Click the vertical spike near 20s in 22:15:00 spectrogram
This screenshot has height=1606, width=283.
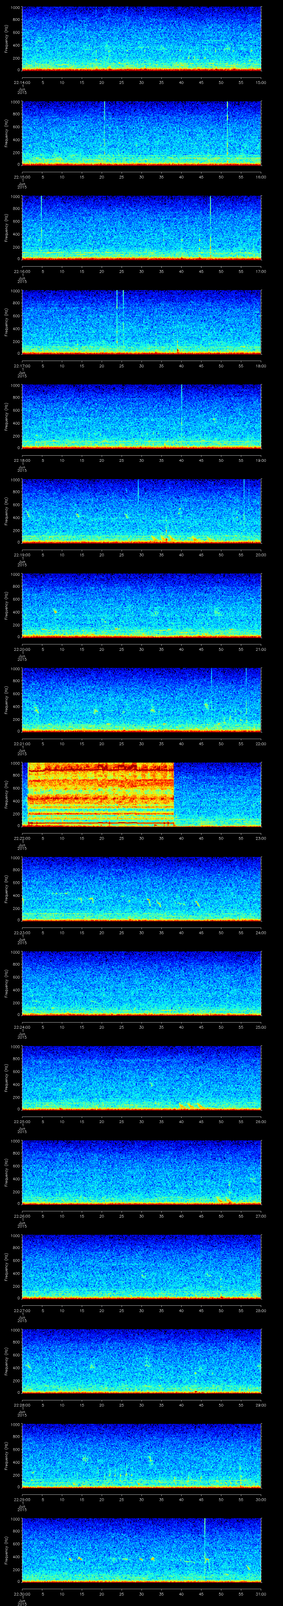[x=104, y=128]
